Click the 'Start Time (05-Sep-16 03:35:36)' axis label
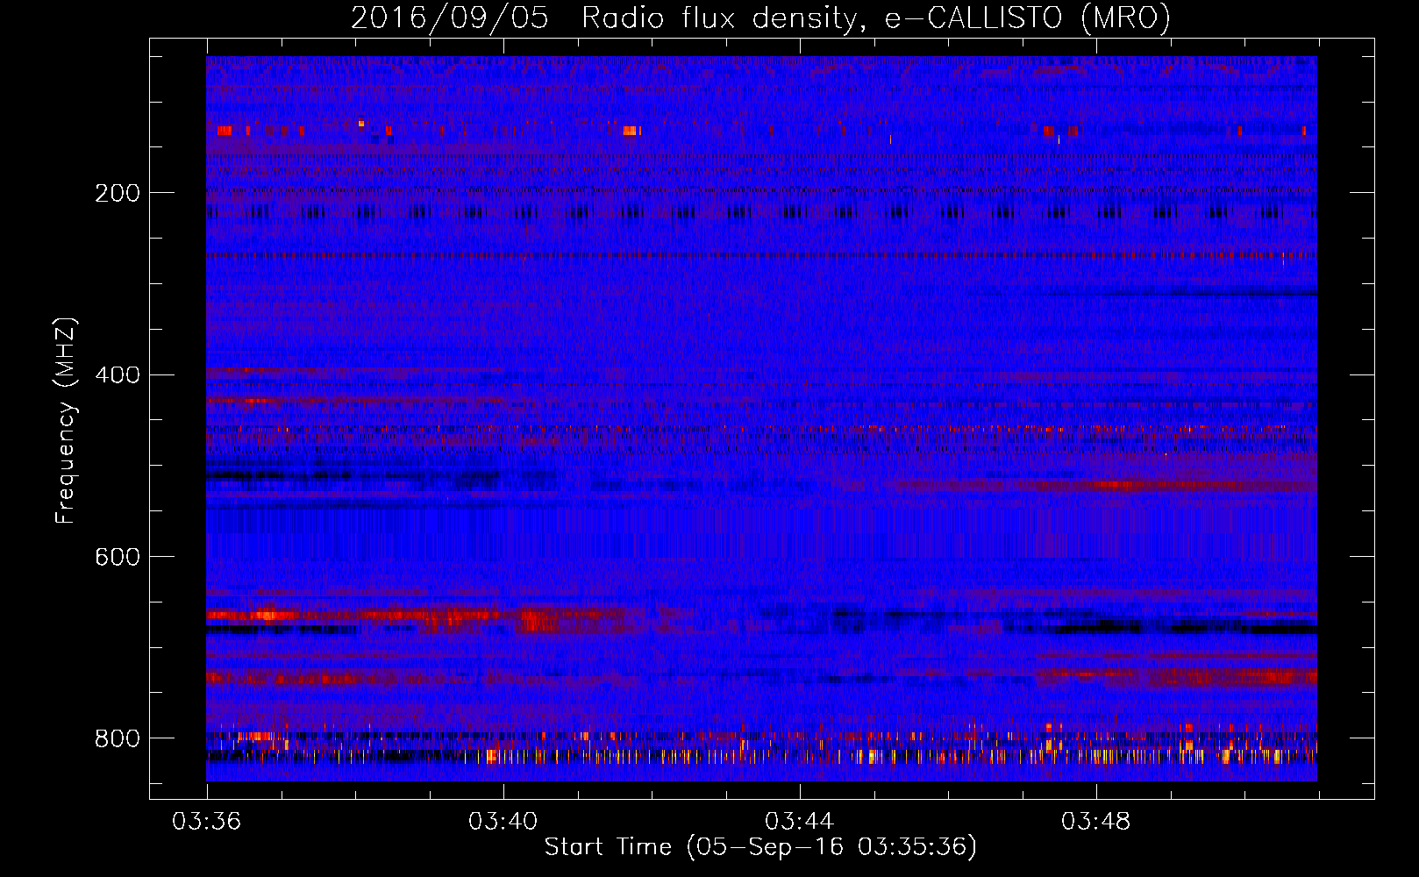The image size is (1419, 877). click(x=760, y=847)
